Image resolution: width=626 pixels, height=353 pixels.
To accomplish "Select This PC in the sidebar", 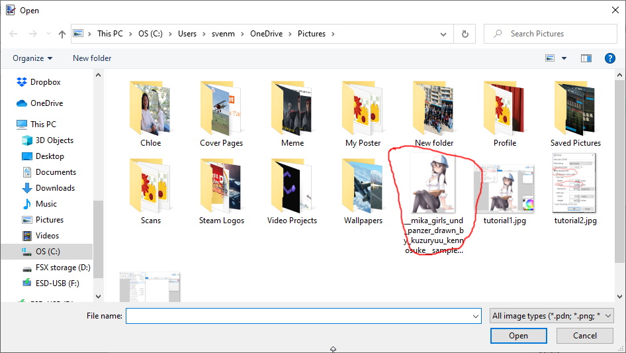I will (x=36, y=125).
